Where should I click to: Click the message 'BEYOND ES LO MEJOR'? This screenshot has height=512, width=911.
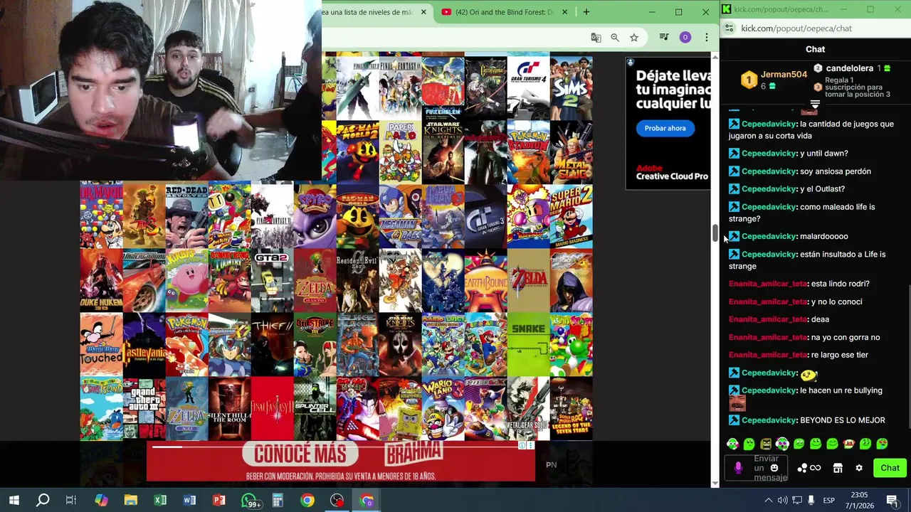coord(843,420)
